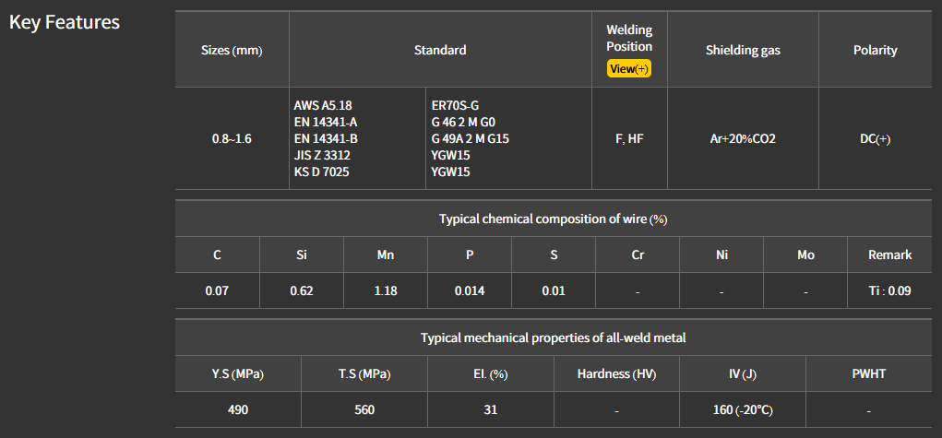This screenshot has height=438, width=942.
Task: Select the Mn value 1.18
Action: 386,290
